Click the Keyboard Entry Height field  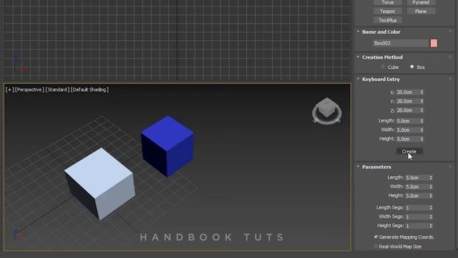408,139
